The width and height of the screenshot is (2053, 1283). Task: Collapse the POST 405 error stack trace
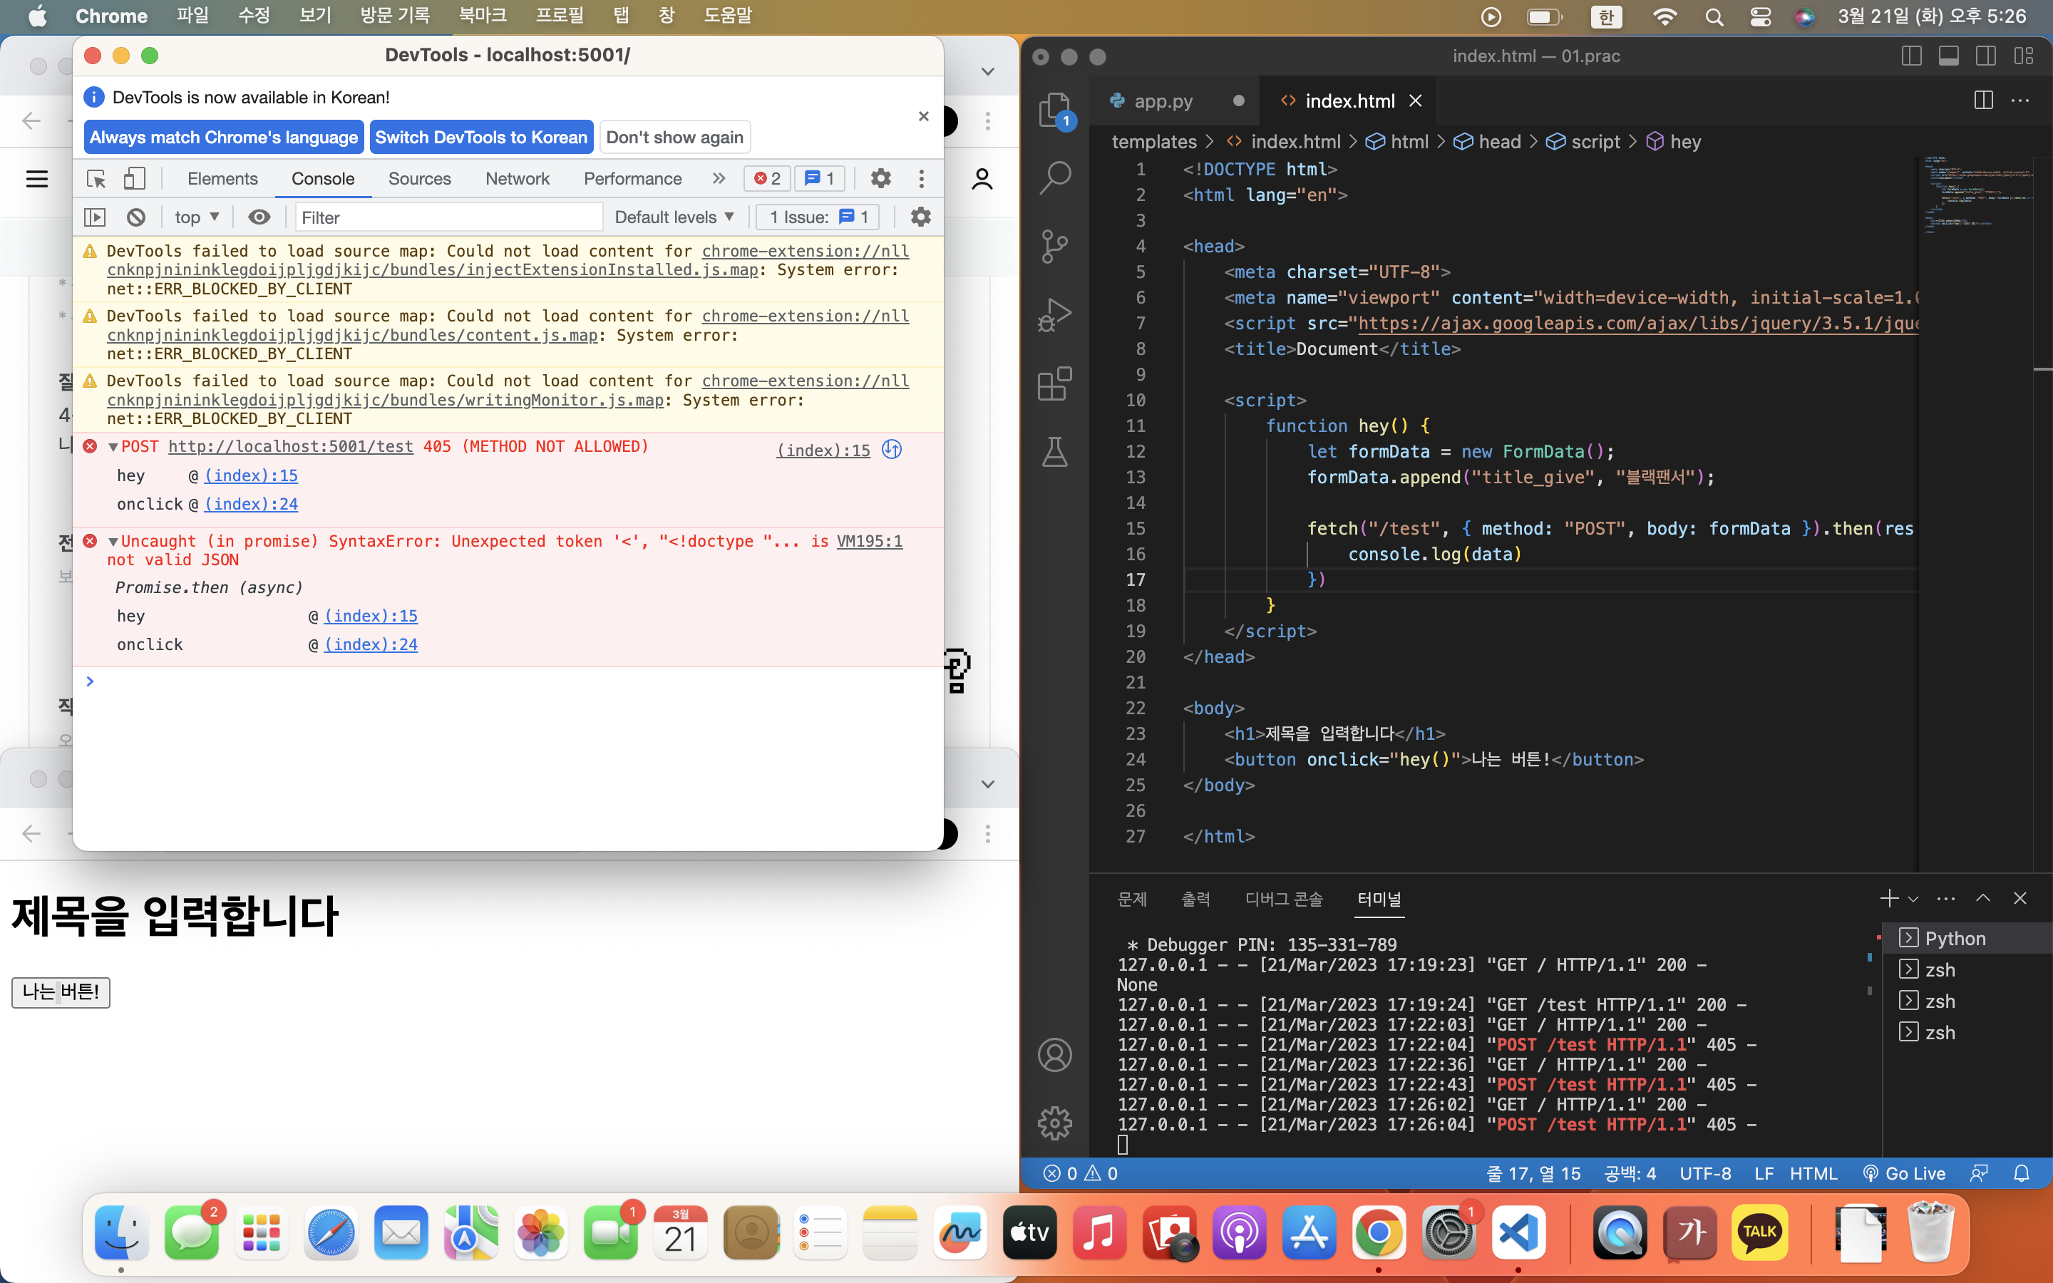[113, 447]
